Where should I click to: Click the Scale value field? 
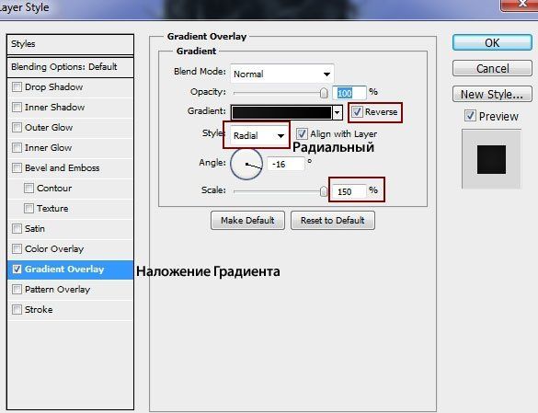(349, 191)
